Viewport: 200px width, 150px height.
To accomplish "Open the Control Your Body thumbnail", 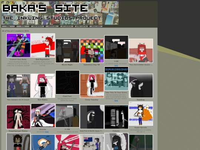I will 19,46.
